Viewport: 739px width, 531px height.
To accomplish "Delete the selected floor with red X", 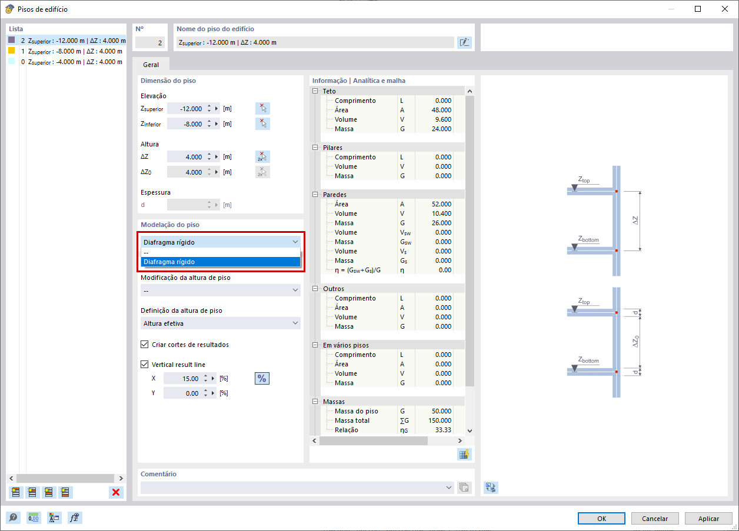I will [116, 492].
